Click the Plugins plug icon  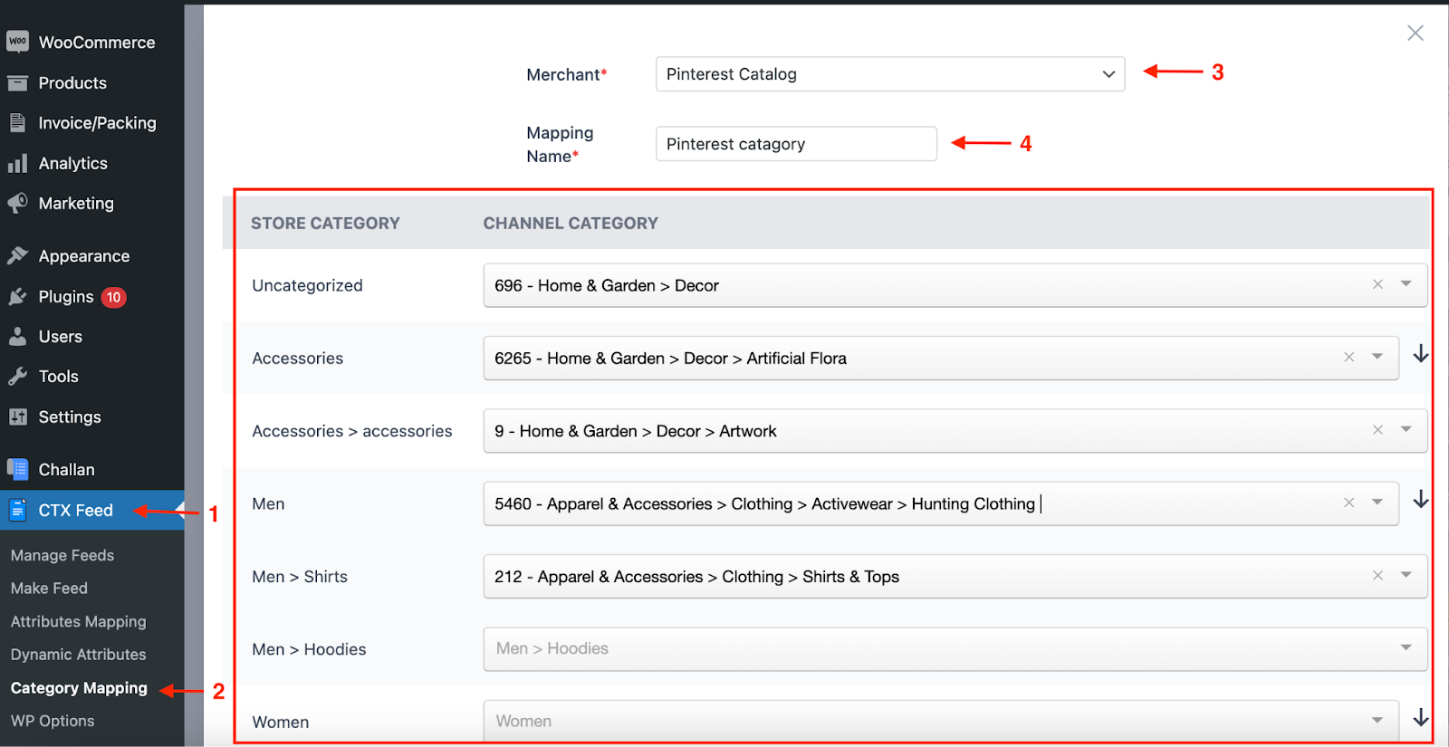click(17, 297)
